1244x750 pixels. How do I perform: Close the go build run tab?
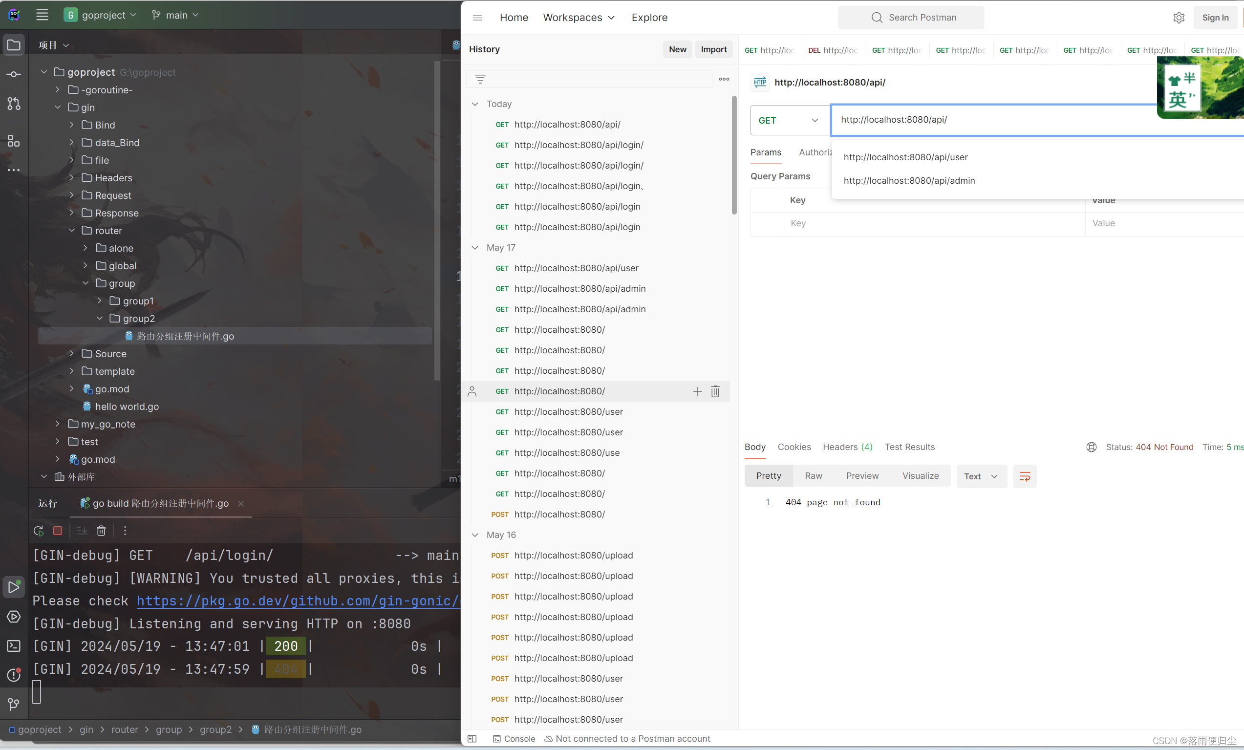click(x=241, y=504)
